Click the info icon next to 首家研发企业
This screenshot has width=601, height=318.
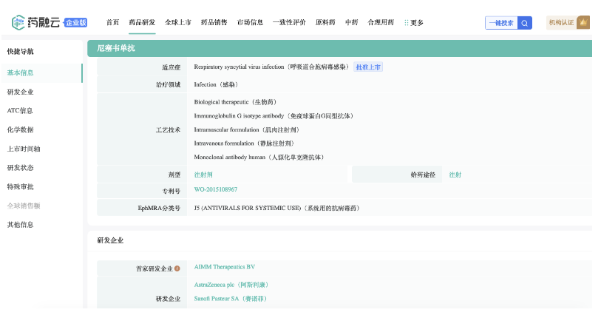click(177, 268)
